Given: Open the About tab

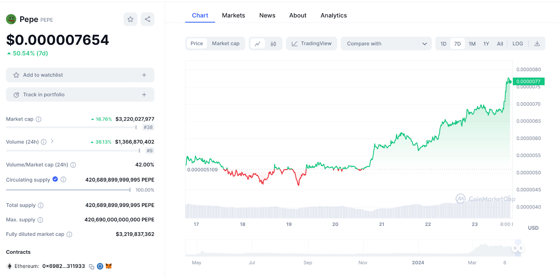Looking at the screenshot, I should (298, 16).
